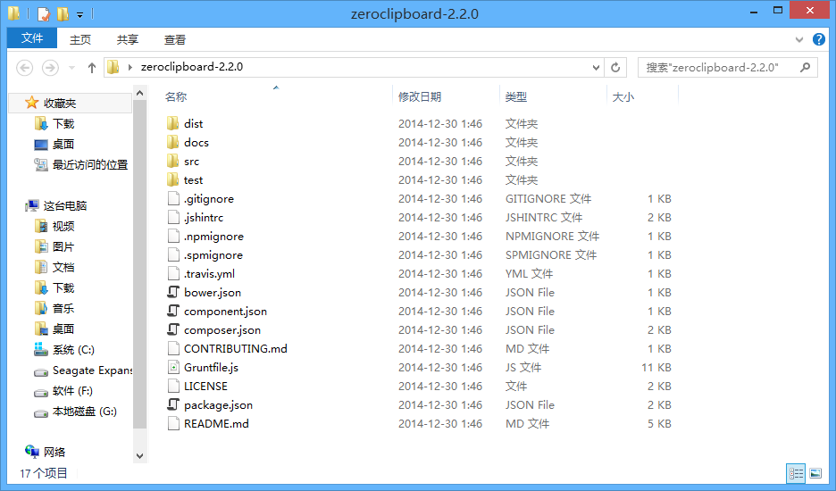Expand the ribbon with chevron

pos(799,39)
